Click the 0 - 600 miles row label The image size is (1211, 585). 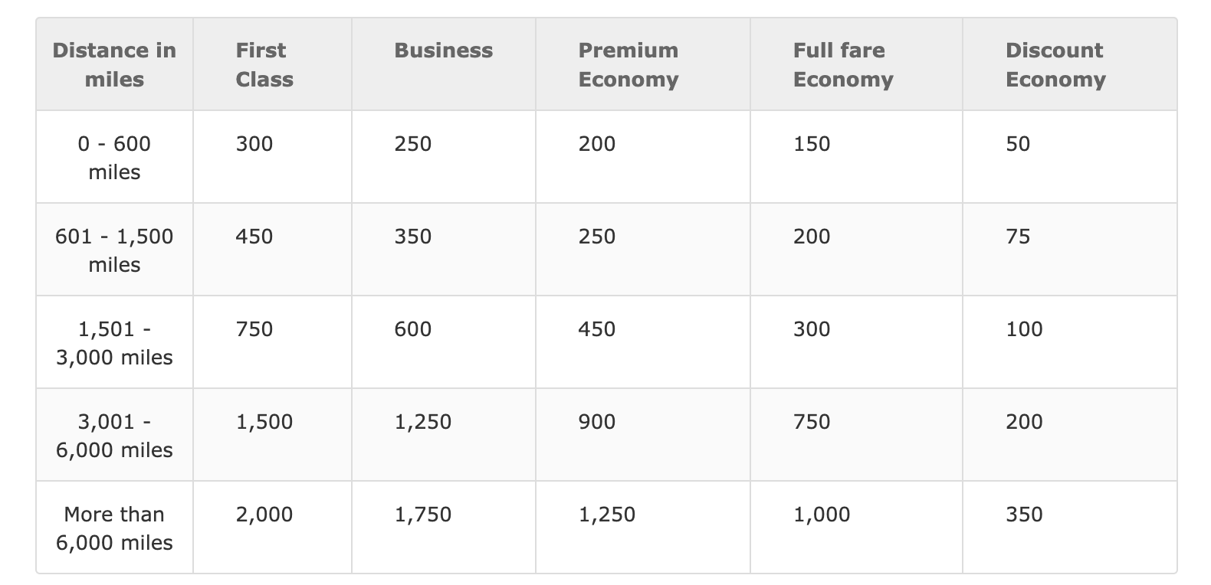[114, 158]
